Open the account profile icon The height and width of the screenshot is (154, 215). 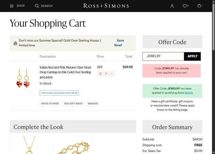pyautogui.click(x=172, y=6)
